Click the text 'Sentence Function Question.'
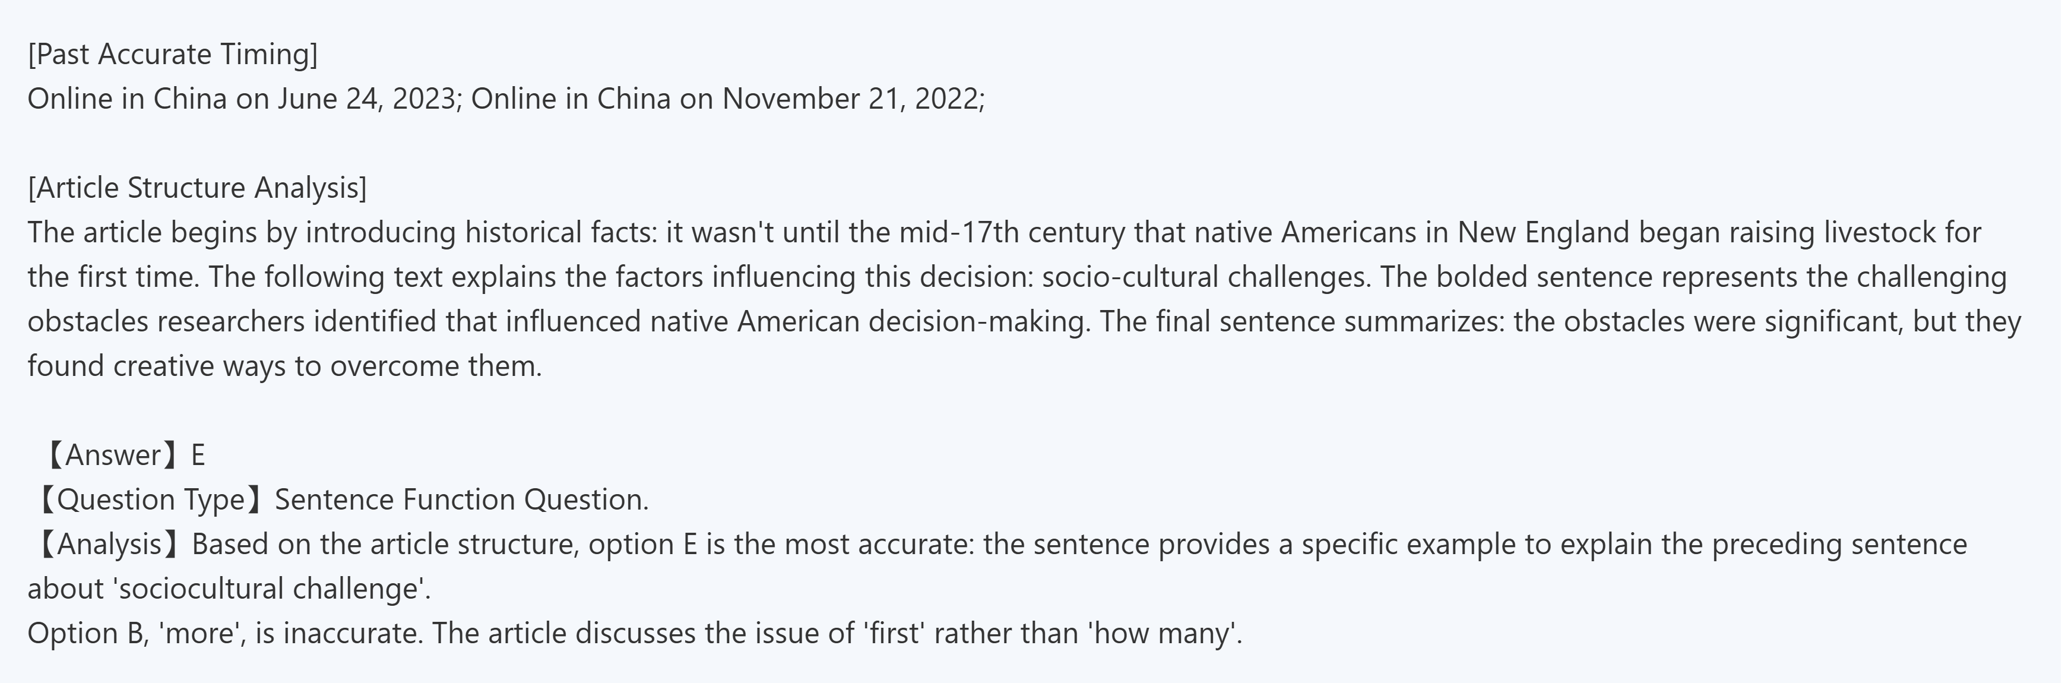Image resolution: width=2062 pixels, height=683 pixels. [x=461, y=499]
